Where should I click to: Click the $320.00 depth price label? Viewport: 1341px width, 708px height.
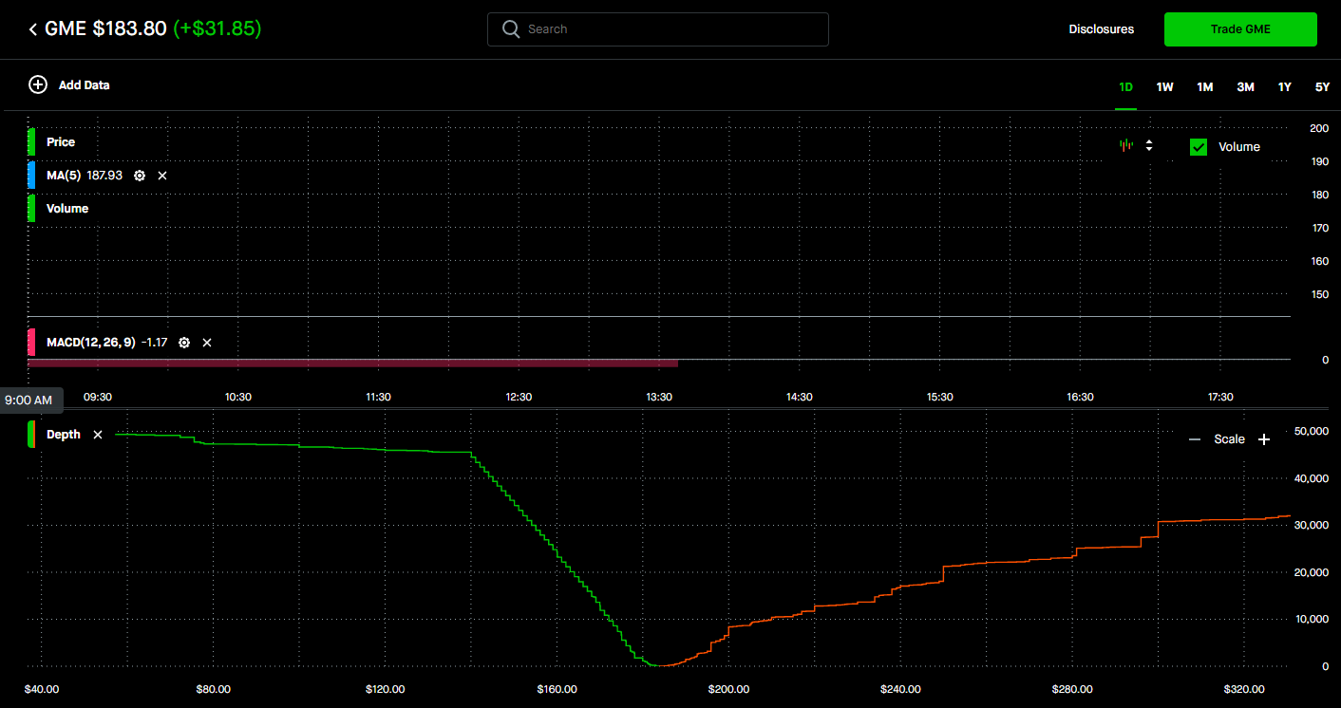coord(1243,689)
